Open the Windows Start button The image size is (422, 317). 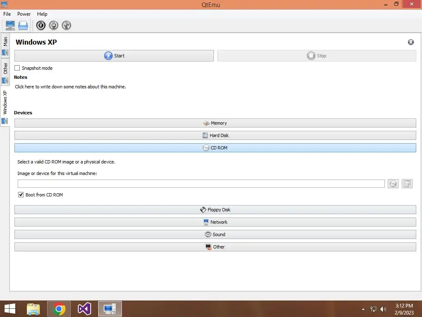click(10, 309)
